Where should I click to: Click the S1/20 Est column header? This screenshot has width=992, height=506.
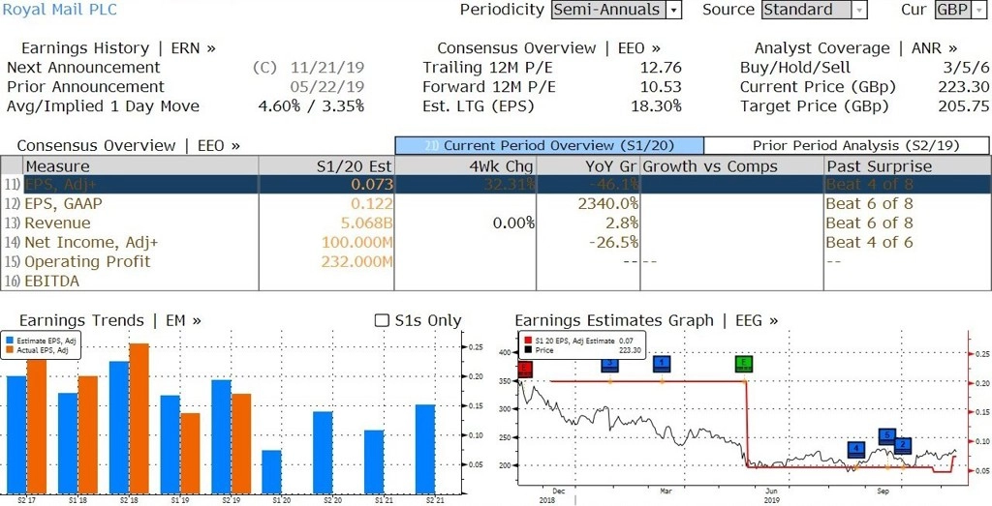326,166
